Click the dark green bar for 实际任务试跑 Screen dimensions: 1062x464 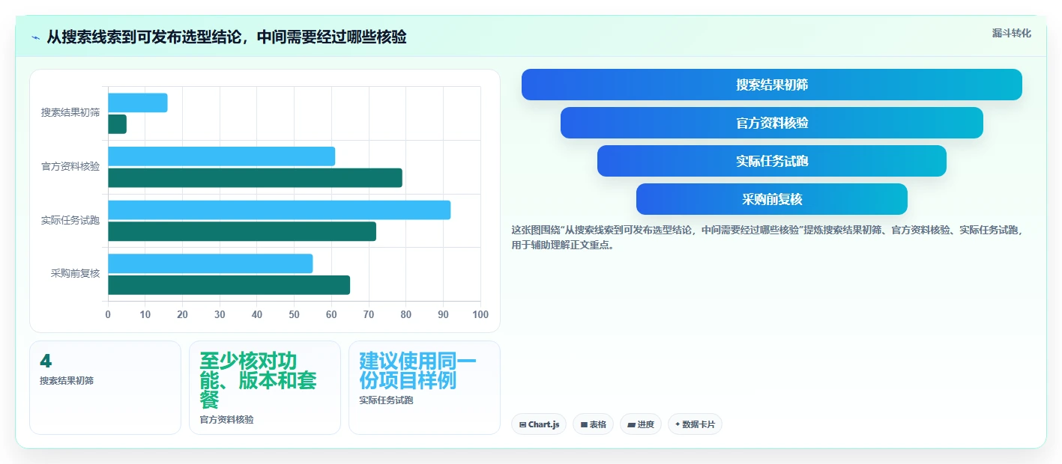[x=242, y=231]
